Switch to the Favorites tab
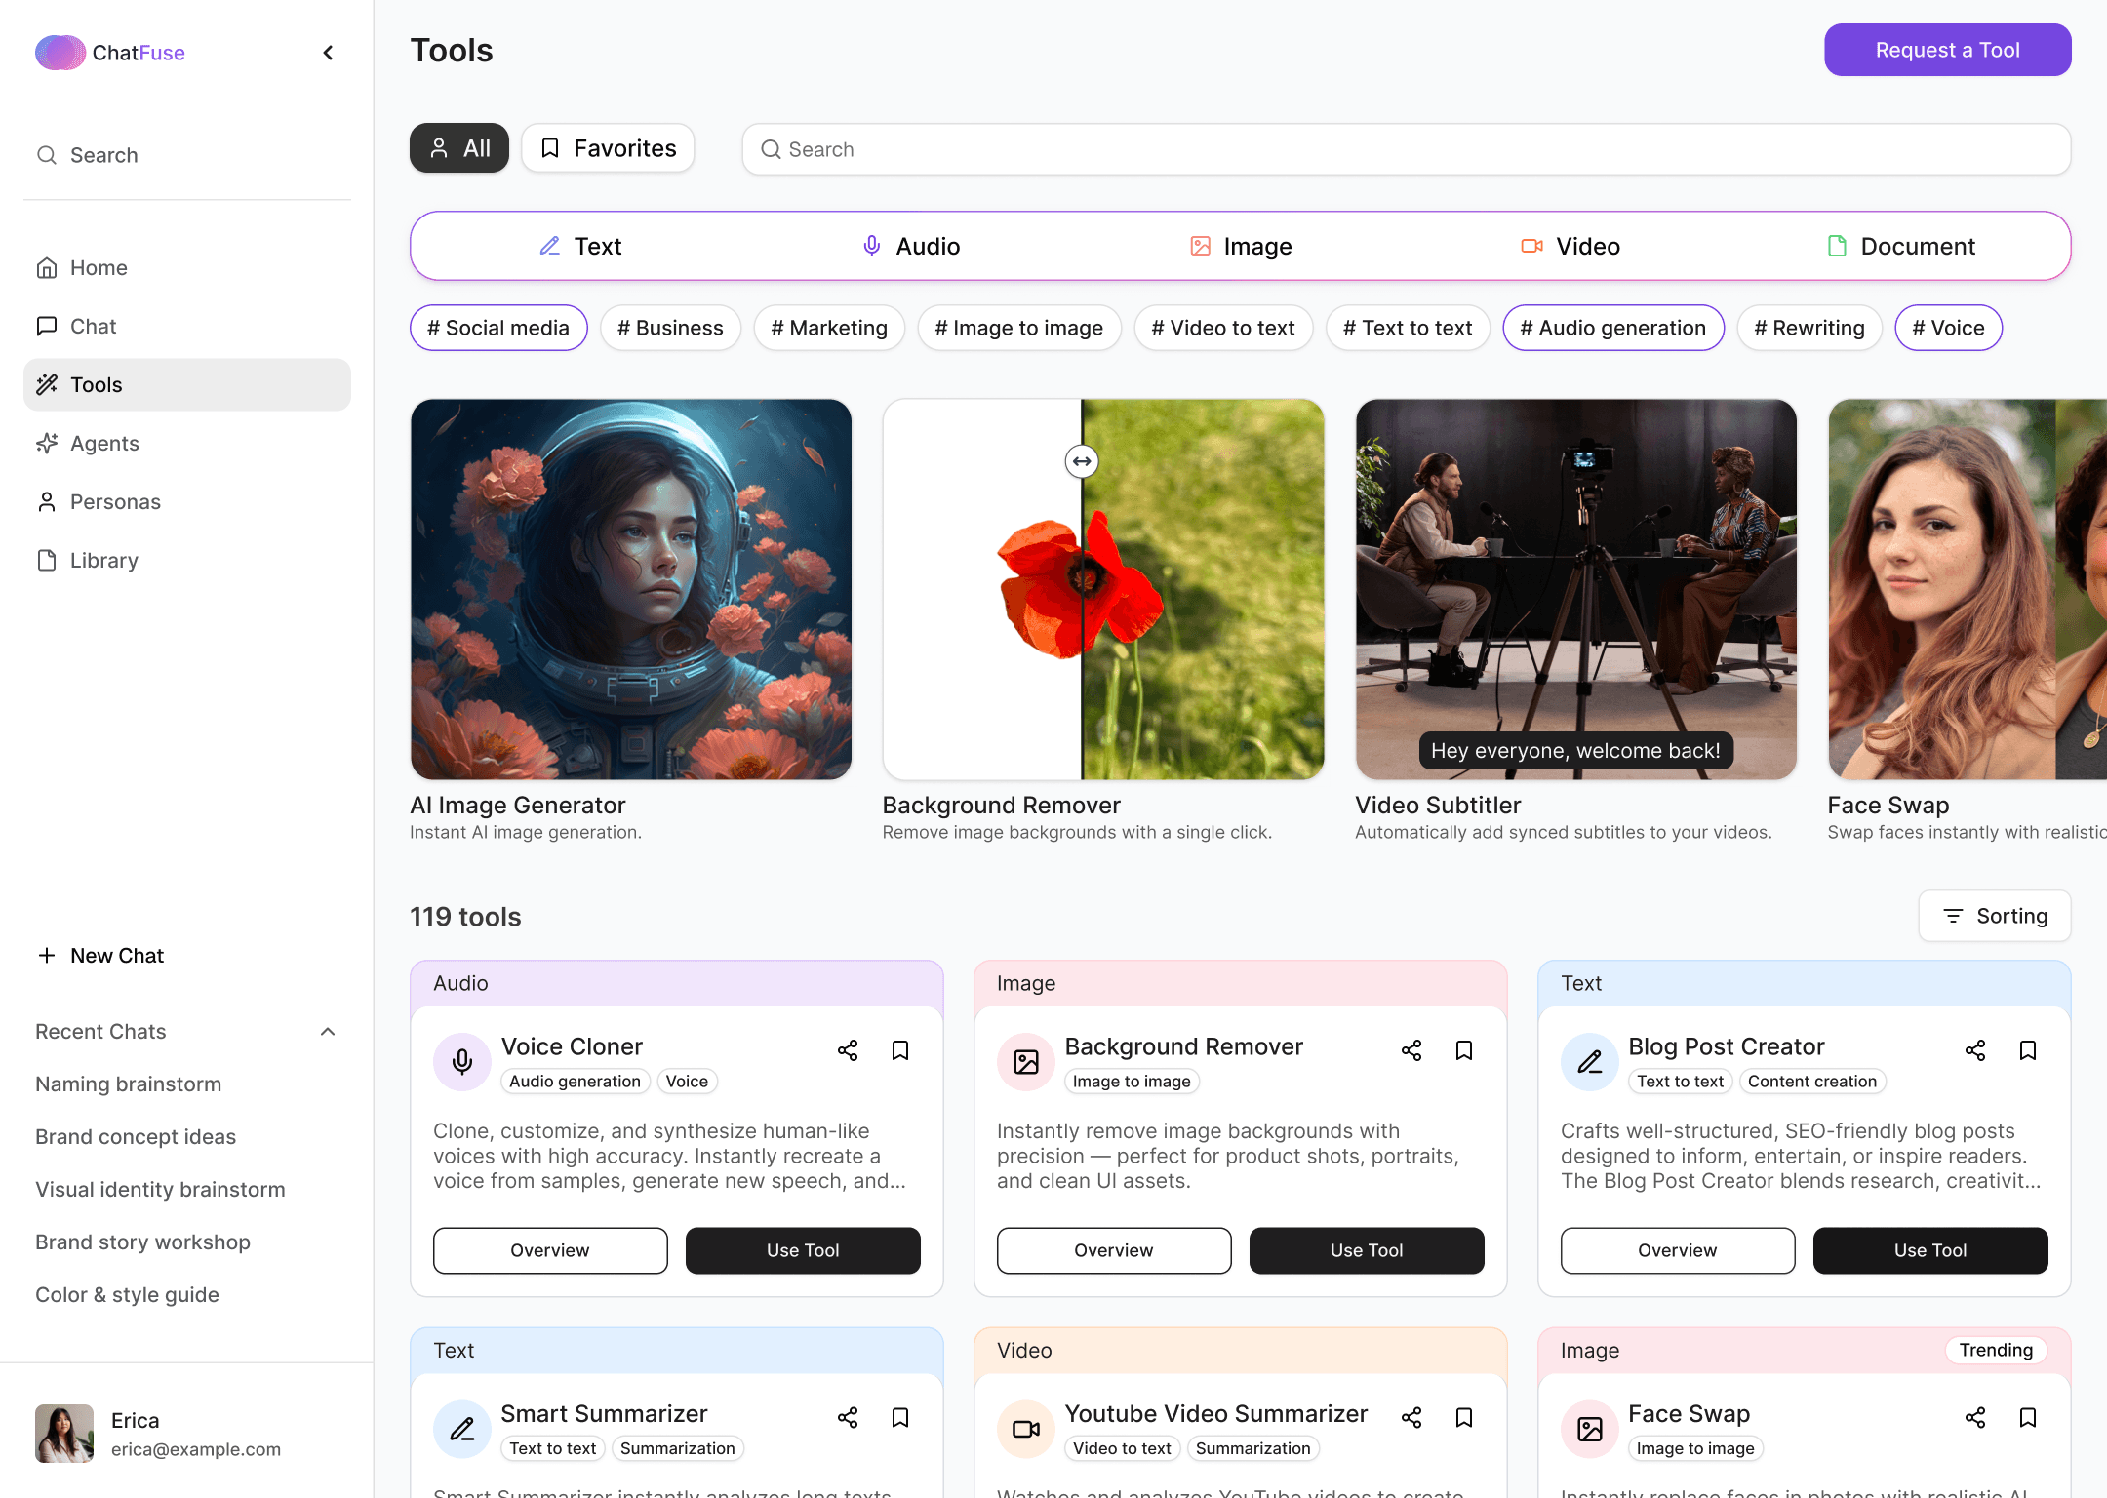Screen dimensions: 2107x1498 [x=608, y=148]
